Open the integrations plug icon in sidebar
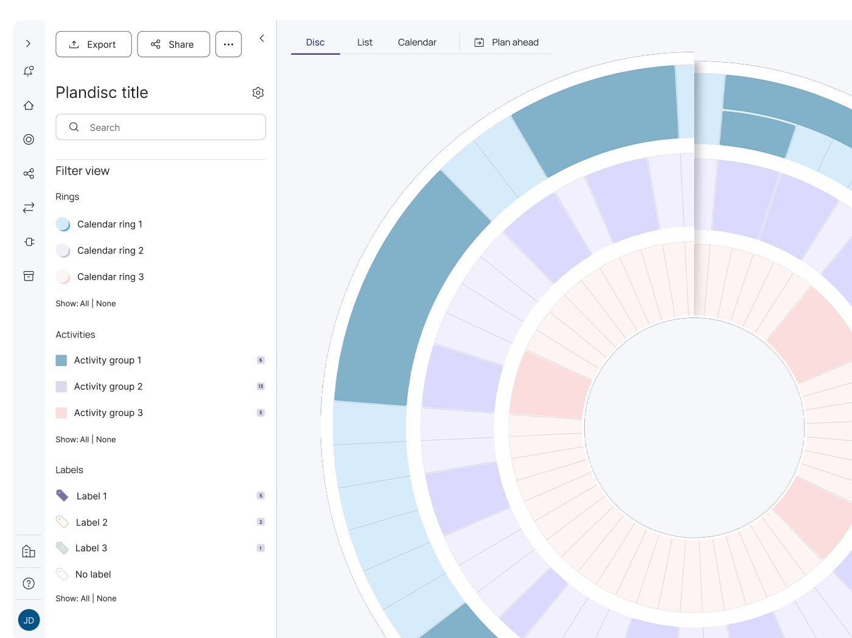Viewport: 852px width, 638px height. [x=29, y=242]
